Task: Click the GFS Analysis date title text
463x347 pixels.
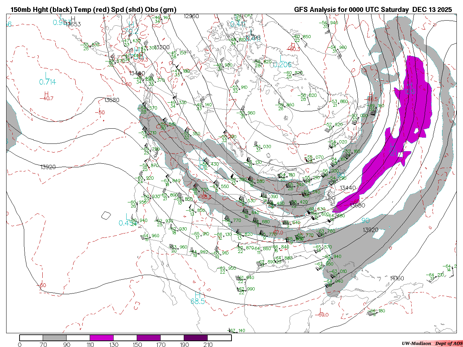Action: [x=373, y=10]
